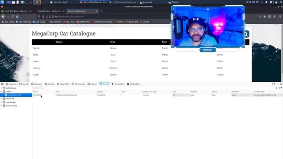Click the lock screen icon in system tray
This screenshot has width=283, height=159.
[x=276, y=2]
